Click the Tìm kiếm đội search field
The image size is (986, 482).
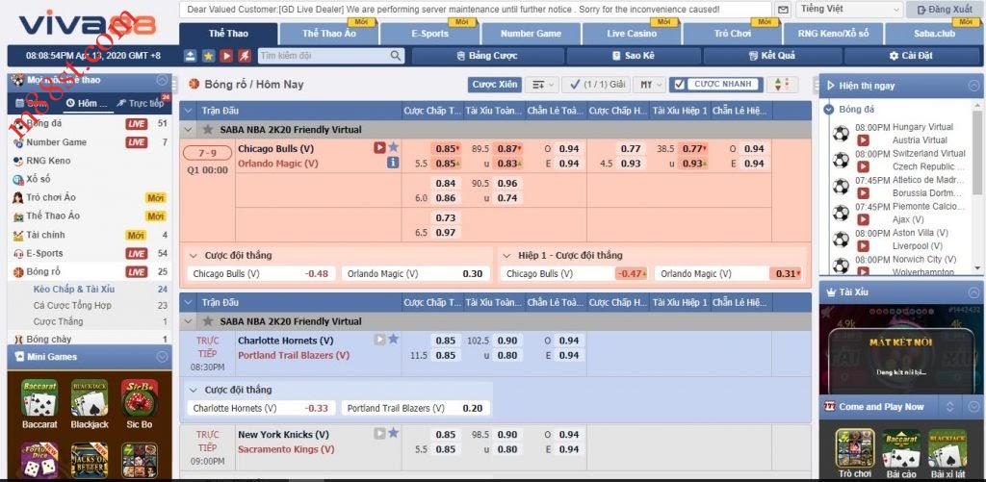click(324, 56)
